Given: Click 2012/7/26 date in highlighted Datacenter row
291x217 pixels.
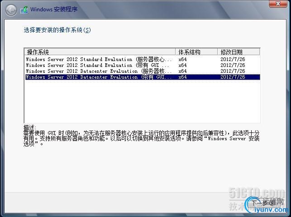Looking at the screenshot, I should 233,77.
